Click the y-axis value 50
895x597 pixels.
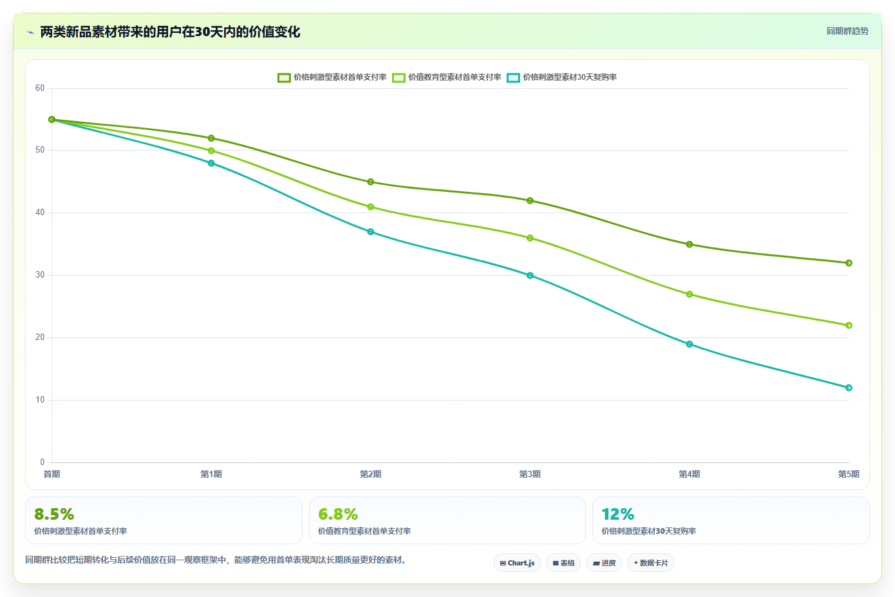(x=40, y=150)
